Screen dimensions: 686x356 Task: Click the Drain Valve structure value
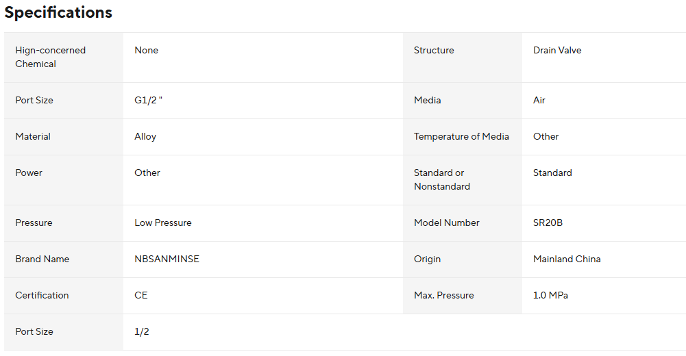coord(557,50)
